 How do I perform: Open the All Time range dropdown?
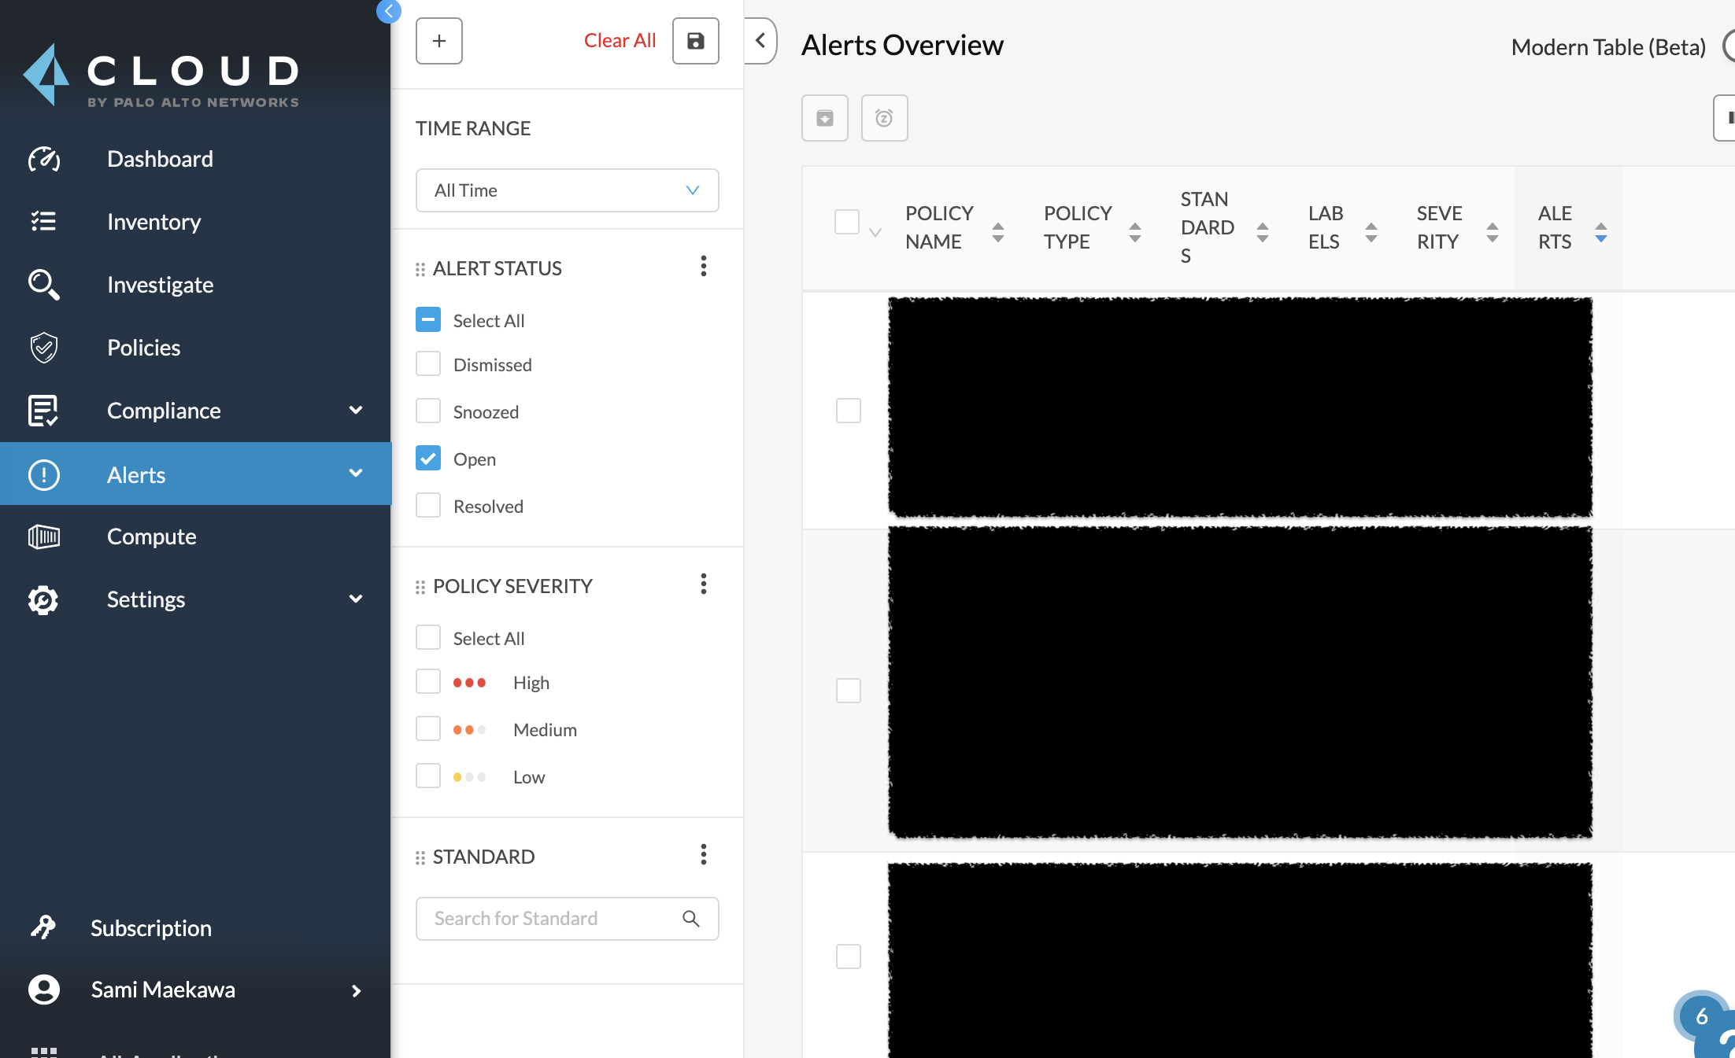[x=567, y=190]
